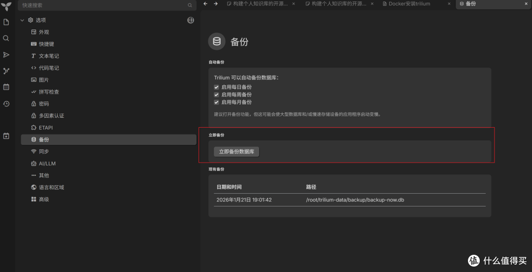Focus the 快速搜索 search field
Screen dimensions: 532x272
107,5
